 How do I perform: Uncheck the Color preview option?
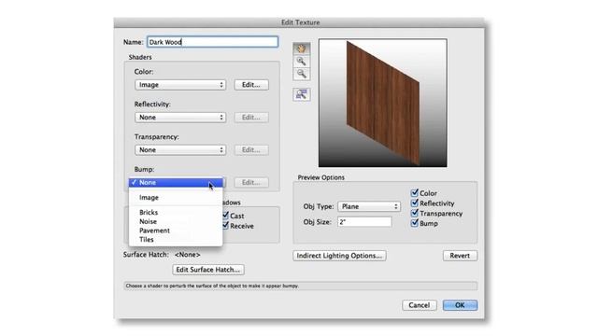click(415, 193)
